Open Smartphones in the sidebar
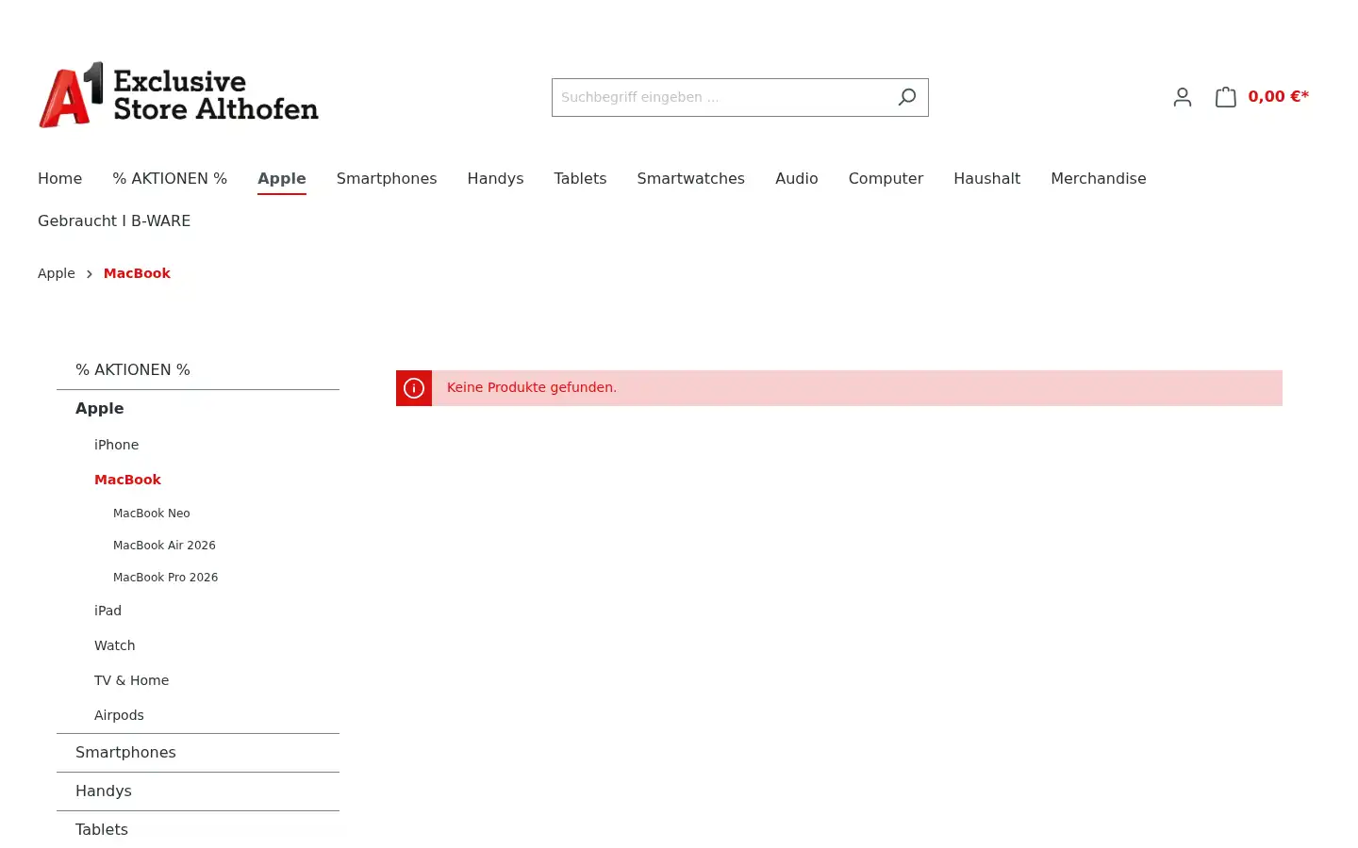The image size is (1358, 848). pos(198,753)
